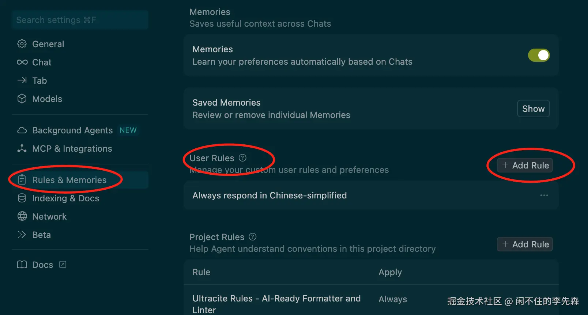Add a new Project Rule
Screen dimensions: 588x315
click(525, 244)
